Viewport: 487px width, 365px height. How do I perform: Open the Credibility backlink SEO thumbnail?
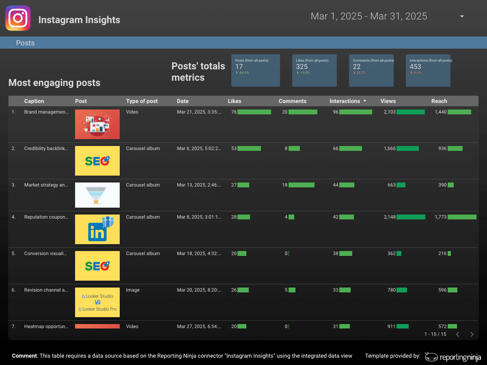[x=97, y=161]
